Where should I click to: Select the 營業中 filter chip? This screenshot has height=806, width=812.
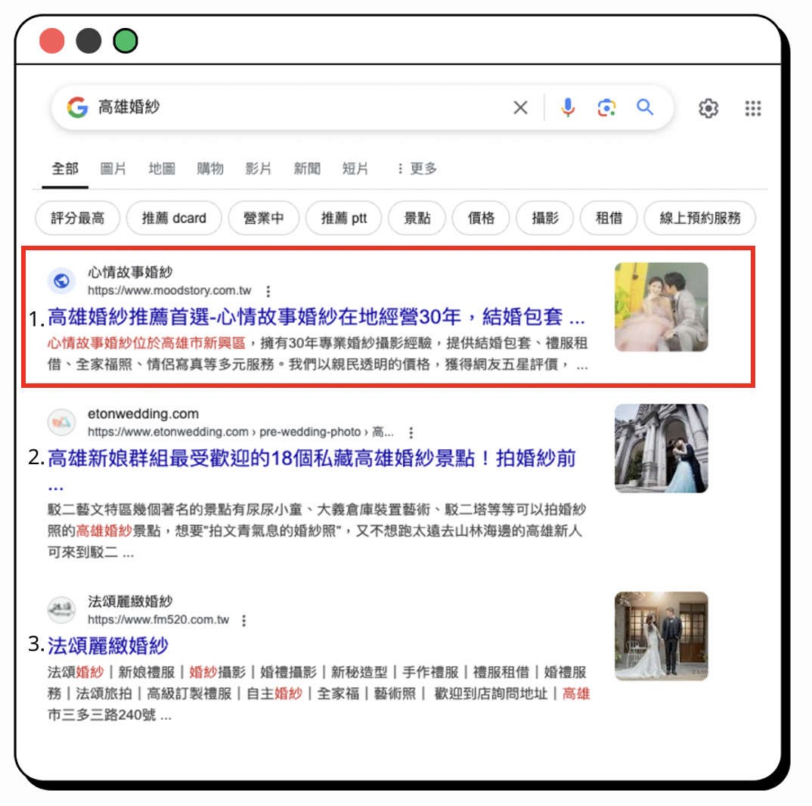[263, 219]
